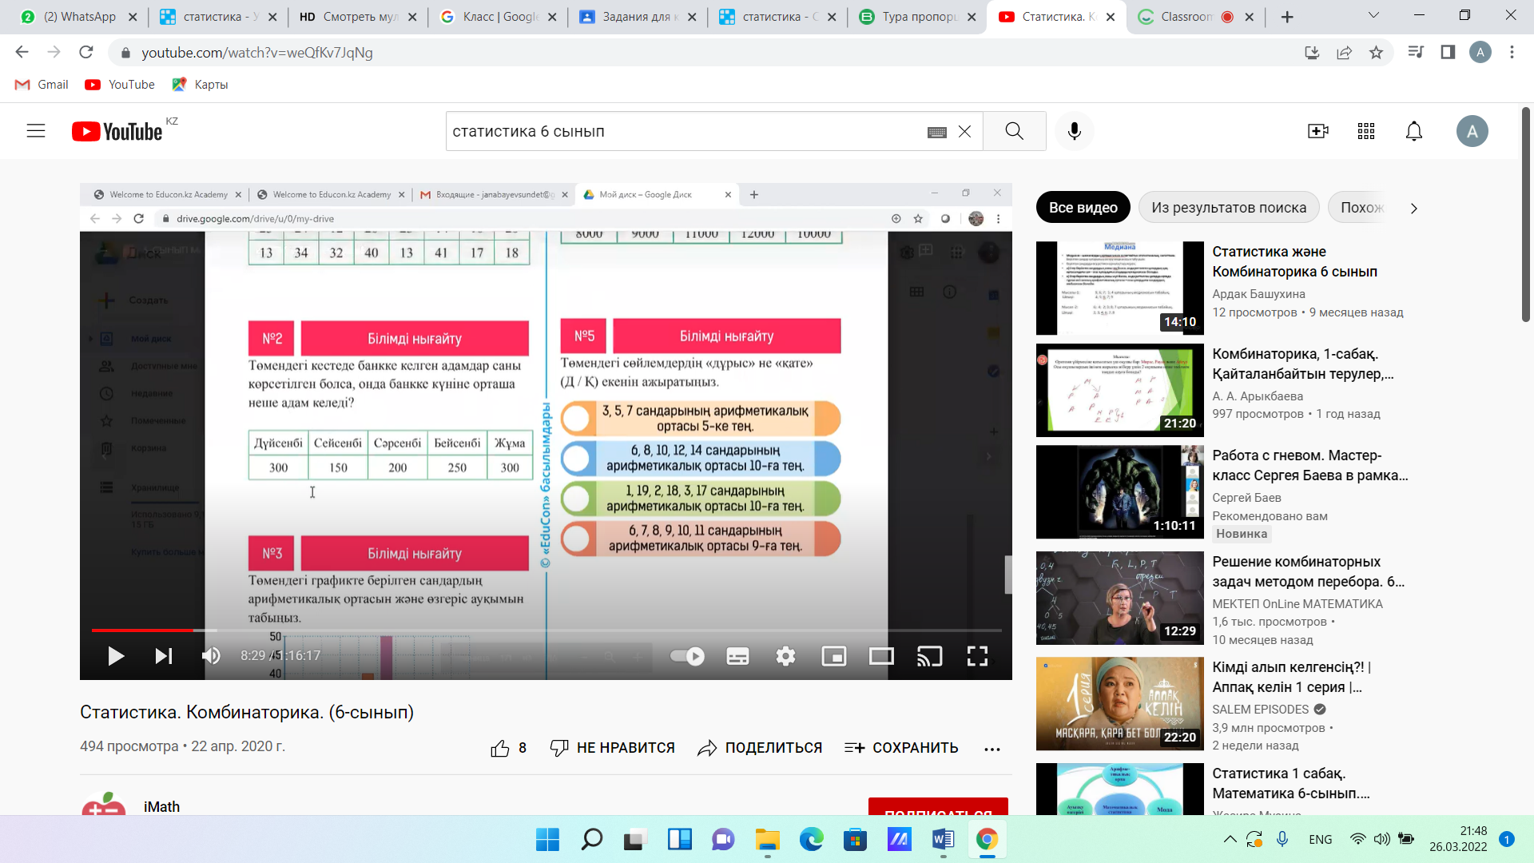This screenshot has height=863, width=1534.
Task: Open YouTube notifications bell
Action: [x=1413, y=131]
